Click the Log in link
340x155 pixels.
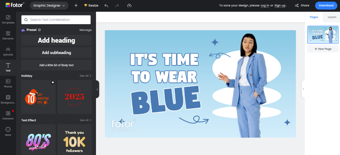pos(265,6)
